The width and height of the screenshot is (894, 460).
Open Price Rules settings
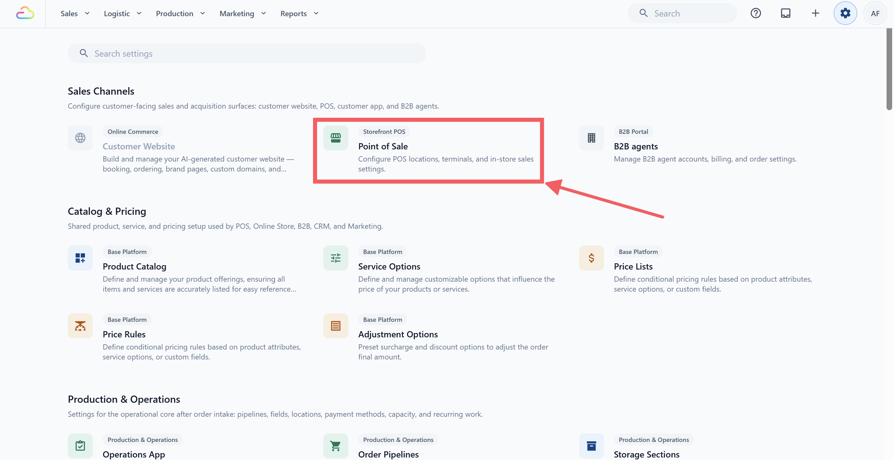click(124, 334)
